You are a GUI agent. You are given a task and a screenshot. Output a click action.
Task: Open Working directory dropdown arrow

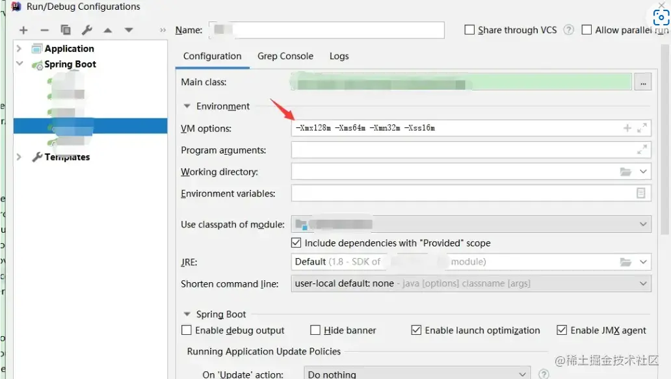click(643, 172)
